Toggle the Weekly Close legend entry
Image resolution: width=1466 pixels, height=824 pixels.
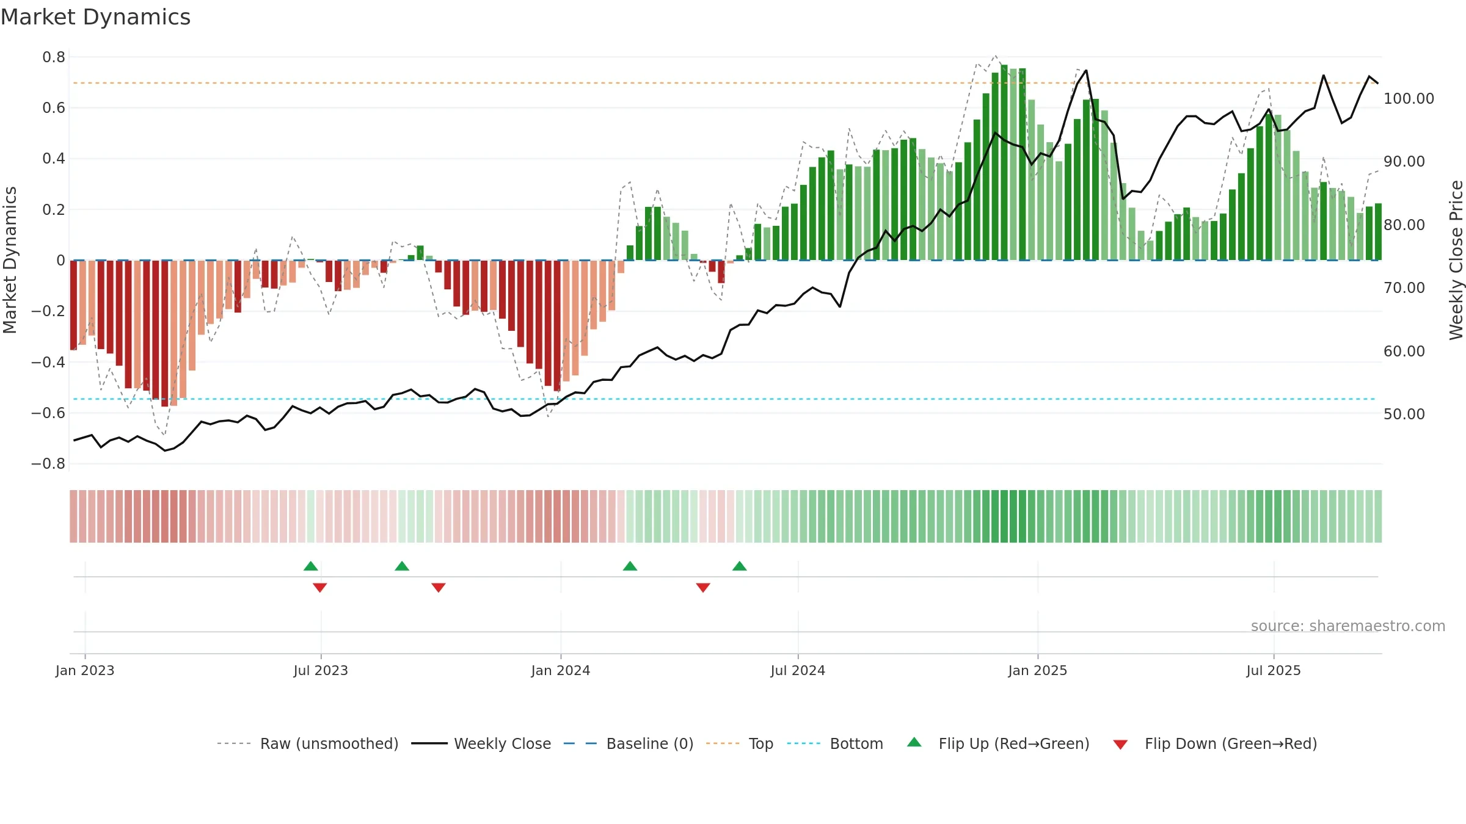481,743
